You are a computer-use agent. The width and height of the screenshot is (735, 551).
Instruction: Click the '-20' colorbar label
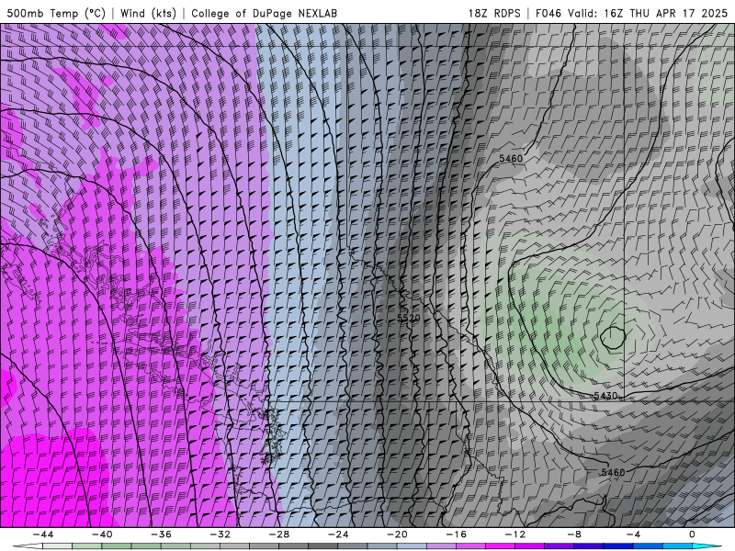pos(397,534)
